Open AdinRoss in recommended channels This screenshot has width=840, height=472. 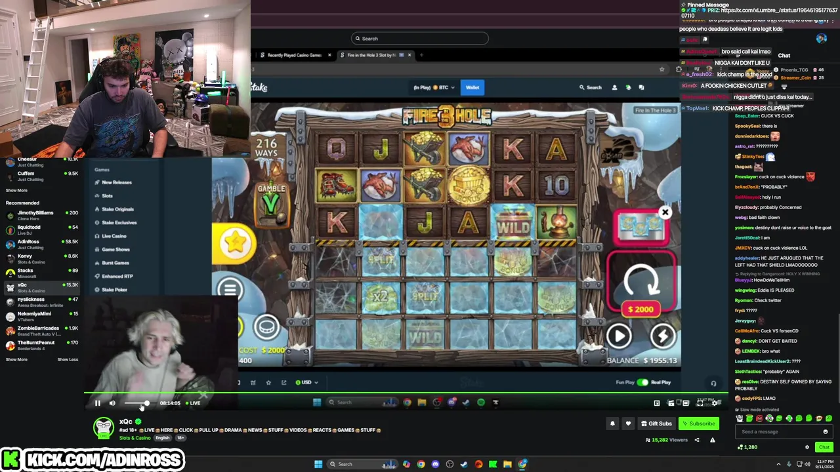pos(41,244)
